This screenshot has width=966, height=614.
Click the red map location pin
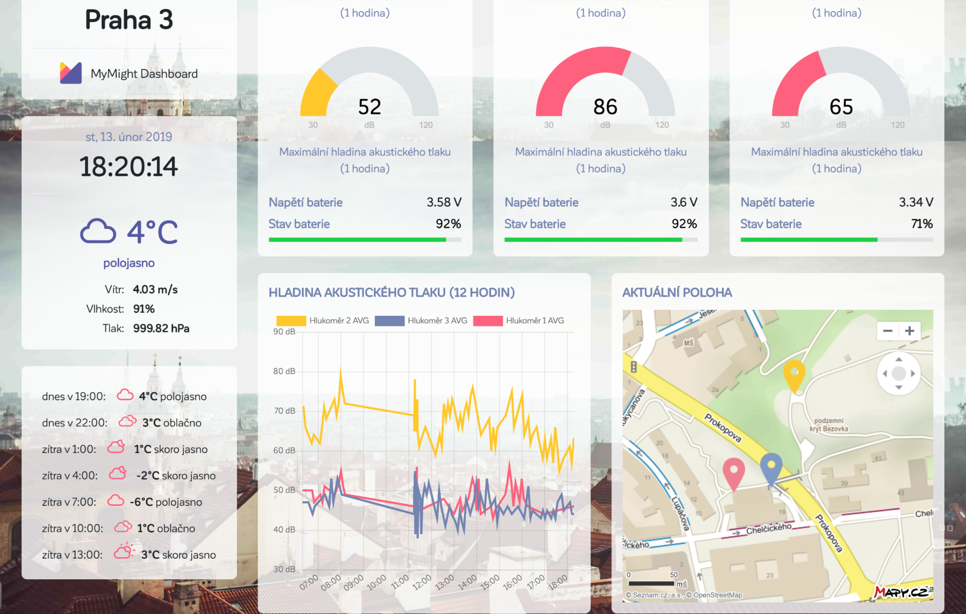pos(733,472)
